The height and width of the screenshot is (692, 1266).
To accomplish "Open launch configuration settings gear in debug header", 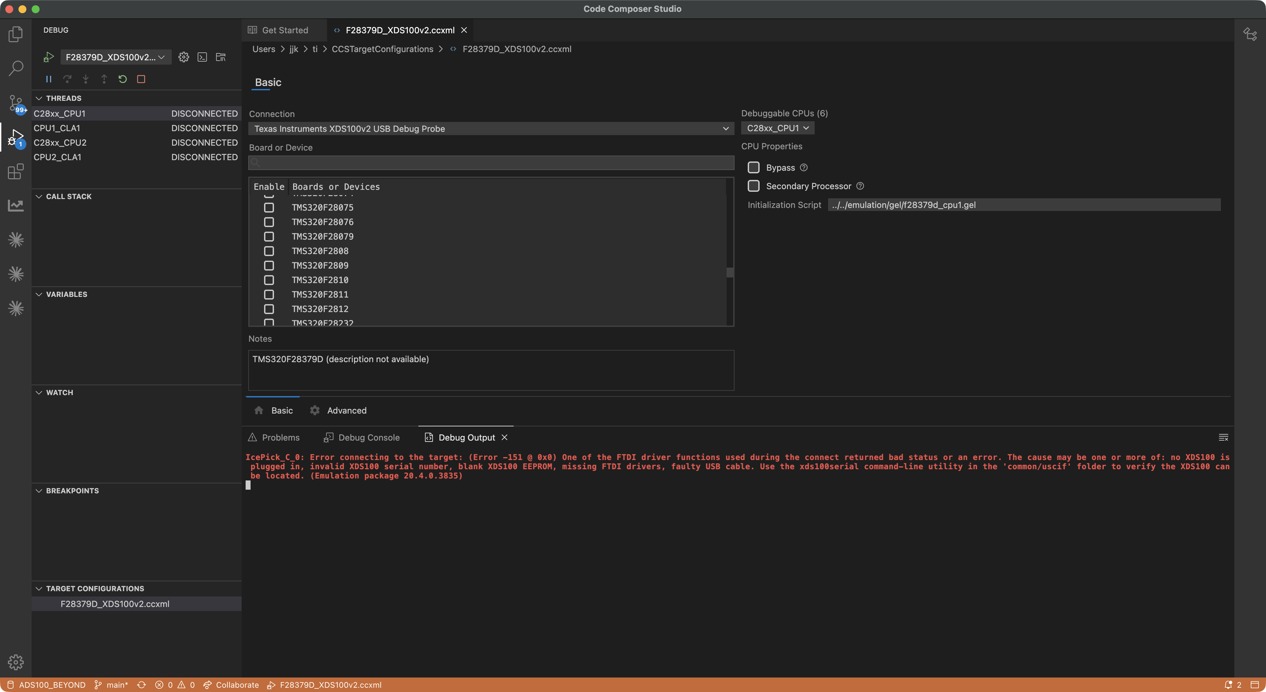I will click(x=184, y=57).
